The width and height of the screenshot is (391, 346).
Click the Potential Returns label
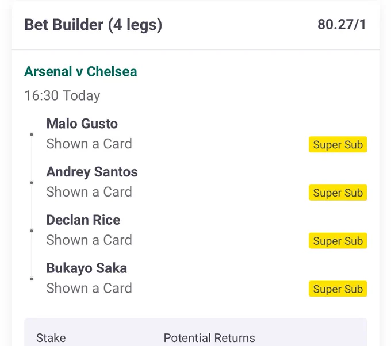pos(209,338)
